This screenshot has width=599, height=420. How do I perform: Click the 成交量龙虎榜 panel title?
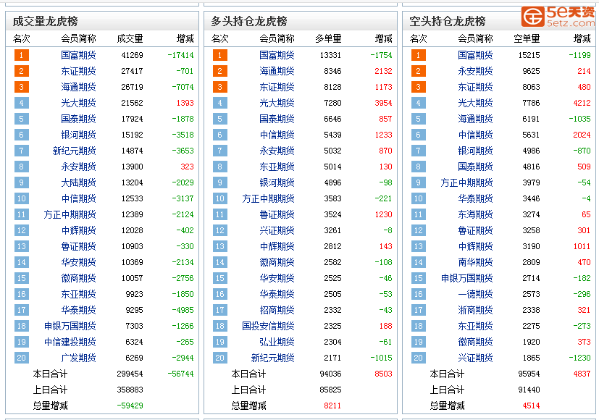pyautogui.click(x=46, y=22)
